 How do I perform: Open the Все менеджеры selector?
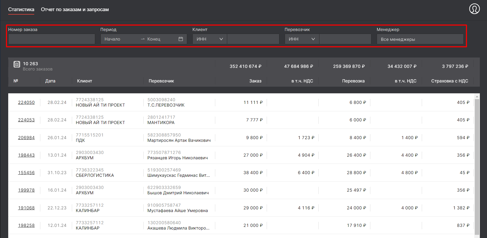(x=420, y=39)
